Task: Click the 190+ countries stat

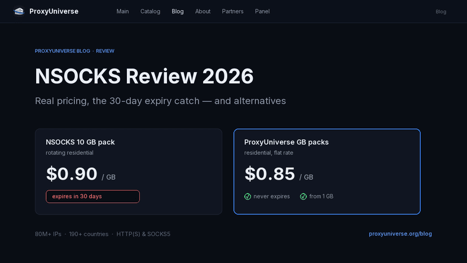Action: tap(89, 234)
